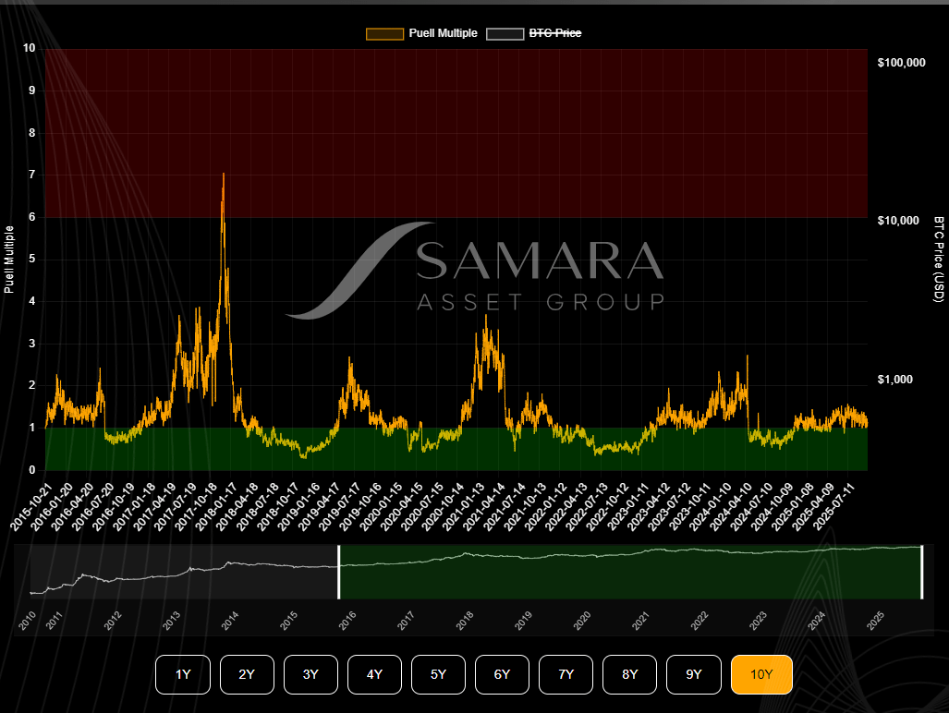
Task: Switch chart to 4Y range
Action: tap(374, 674)
